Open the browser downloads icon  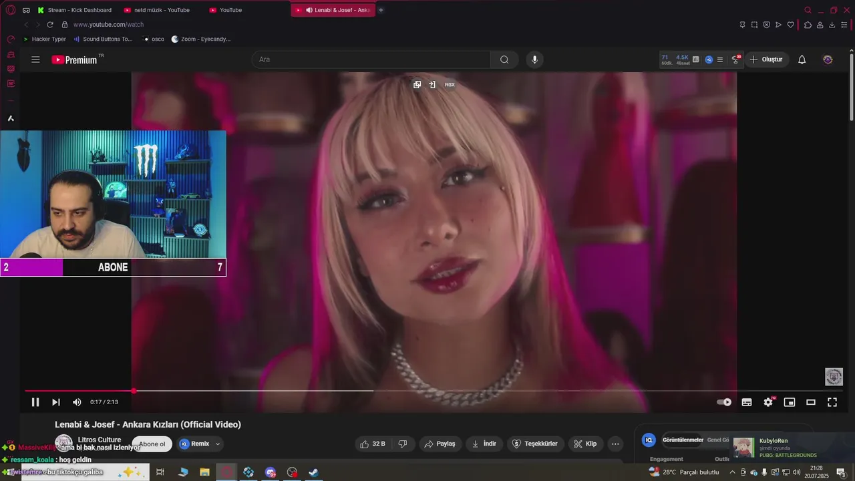click(x=832, y=25)
